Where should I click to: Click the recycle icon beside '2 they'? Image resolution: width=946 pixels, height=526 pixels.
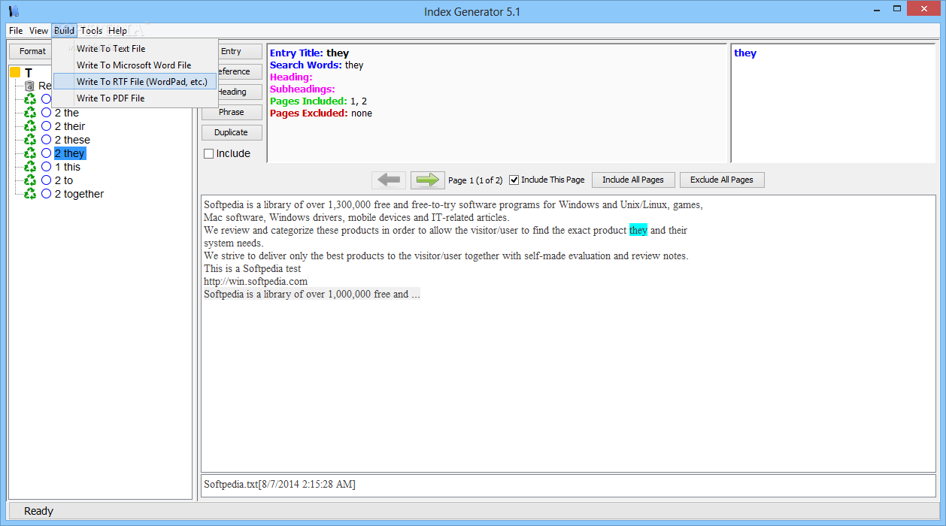tap(30, 153)
